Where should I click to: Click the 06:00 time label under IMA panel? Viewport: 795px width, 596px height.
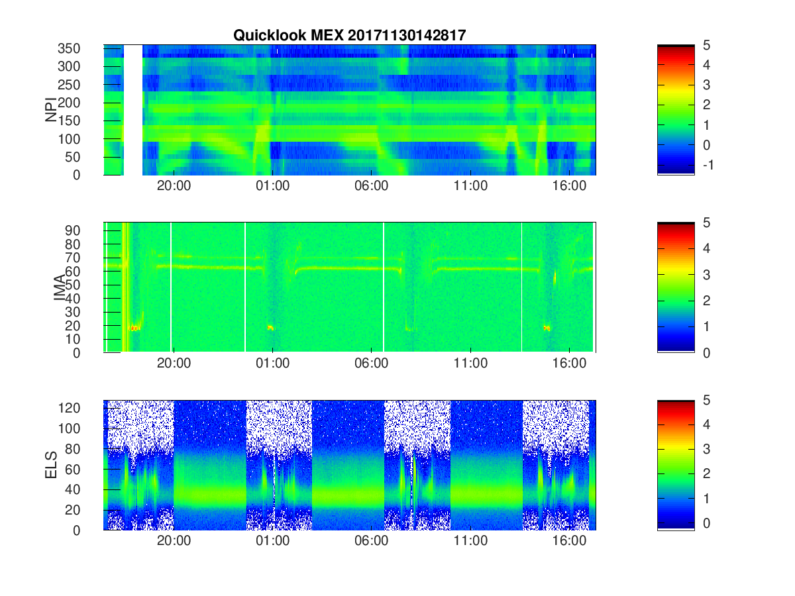(372, 364)
